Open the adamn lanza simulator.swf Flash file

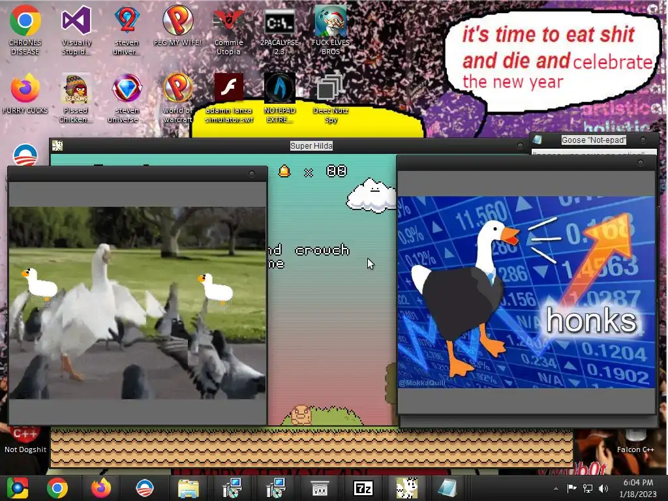point(229,98)
